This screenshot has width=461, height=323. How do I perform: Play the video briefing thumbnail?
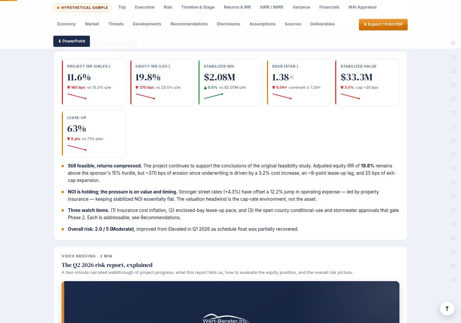click(x=230, y=302)
